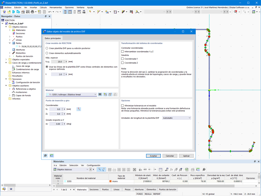Click the Open file folder toolbar icon
Image resolution: width=261 pixels, height=196 pixels.
pos(9,12)
